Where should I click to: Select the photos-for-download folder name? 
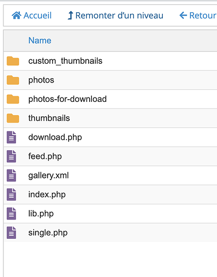(68, 99)
